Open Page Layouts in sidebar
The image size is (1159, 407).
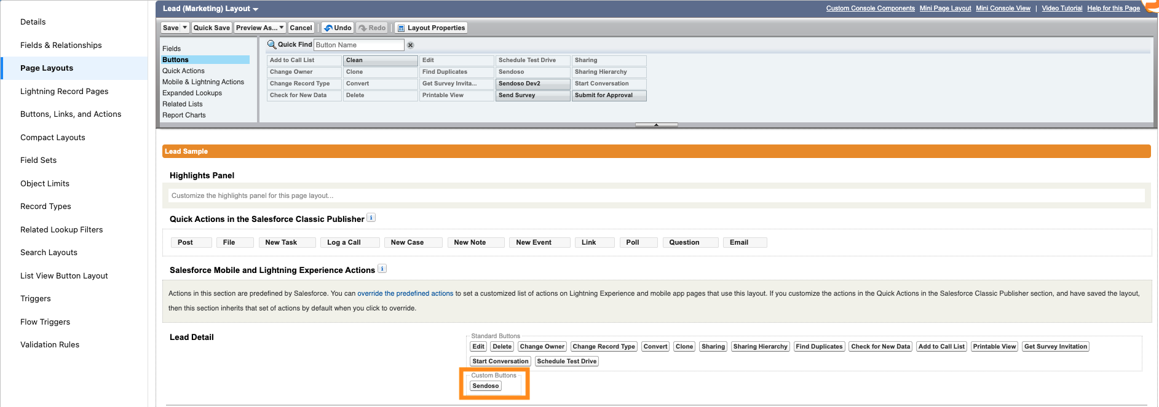pyautogui.click(x=47, y=68)
